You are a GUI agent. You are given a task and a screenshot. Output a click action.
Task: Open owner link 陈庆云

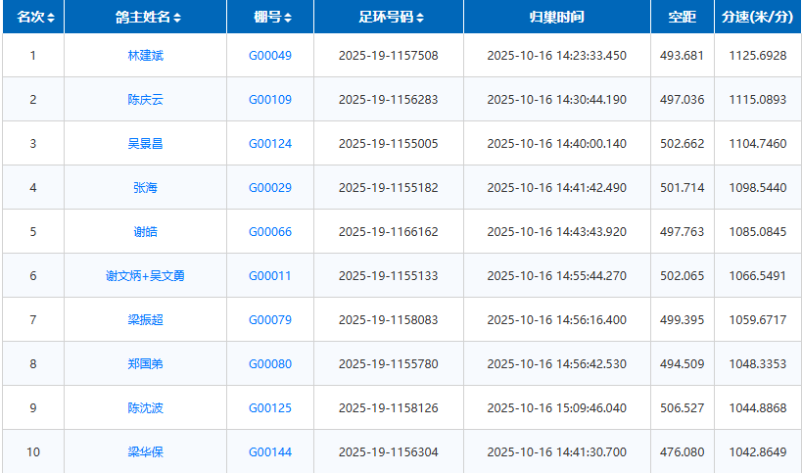tap(145, 100)
